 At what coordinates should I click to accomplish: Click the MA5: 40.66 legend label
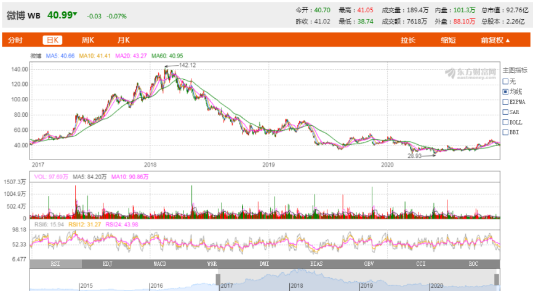point(60,56)
